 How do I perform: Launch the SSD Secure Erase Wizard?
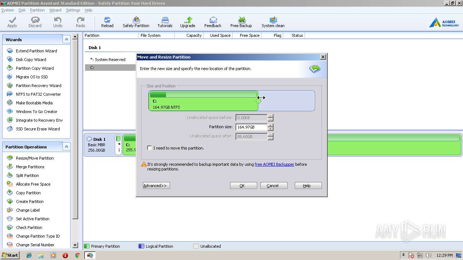38,129
